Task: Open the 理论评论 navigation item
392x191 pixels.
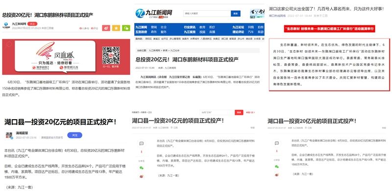Action: click(238, 32)
